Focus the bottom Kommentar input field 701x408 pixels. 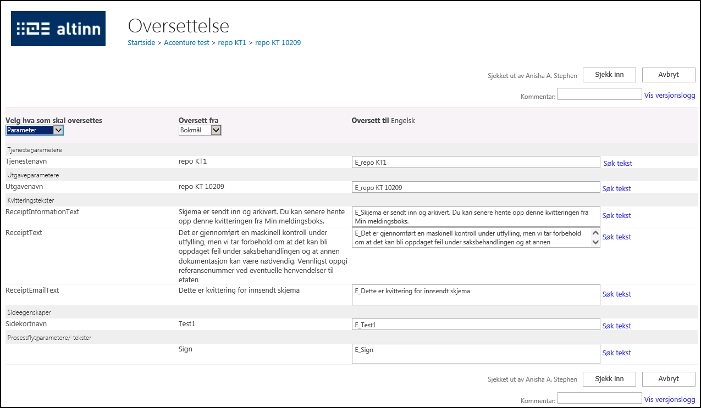[600, 398]
